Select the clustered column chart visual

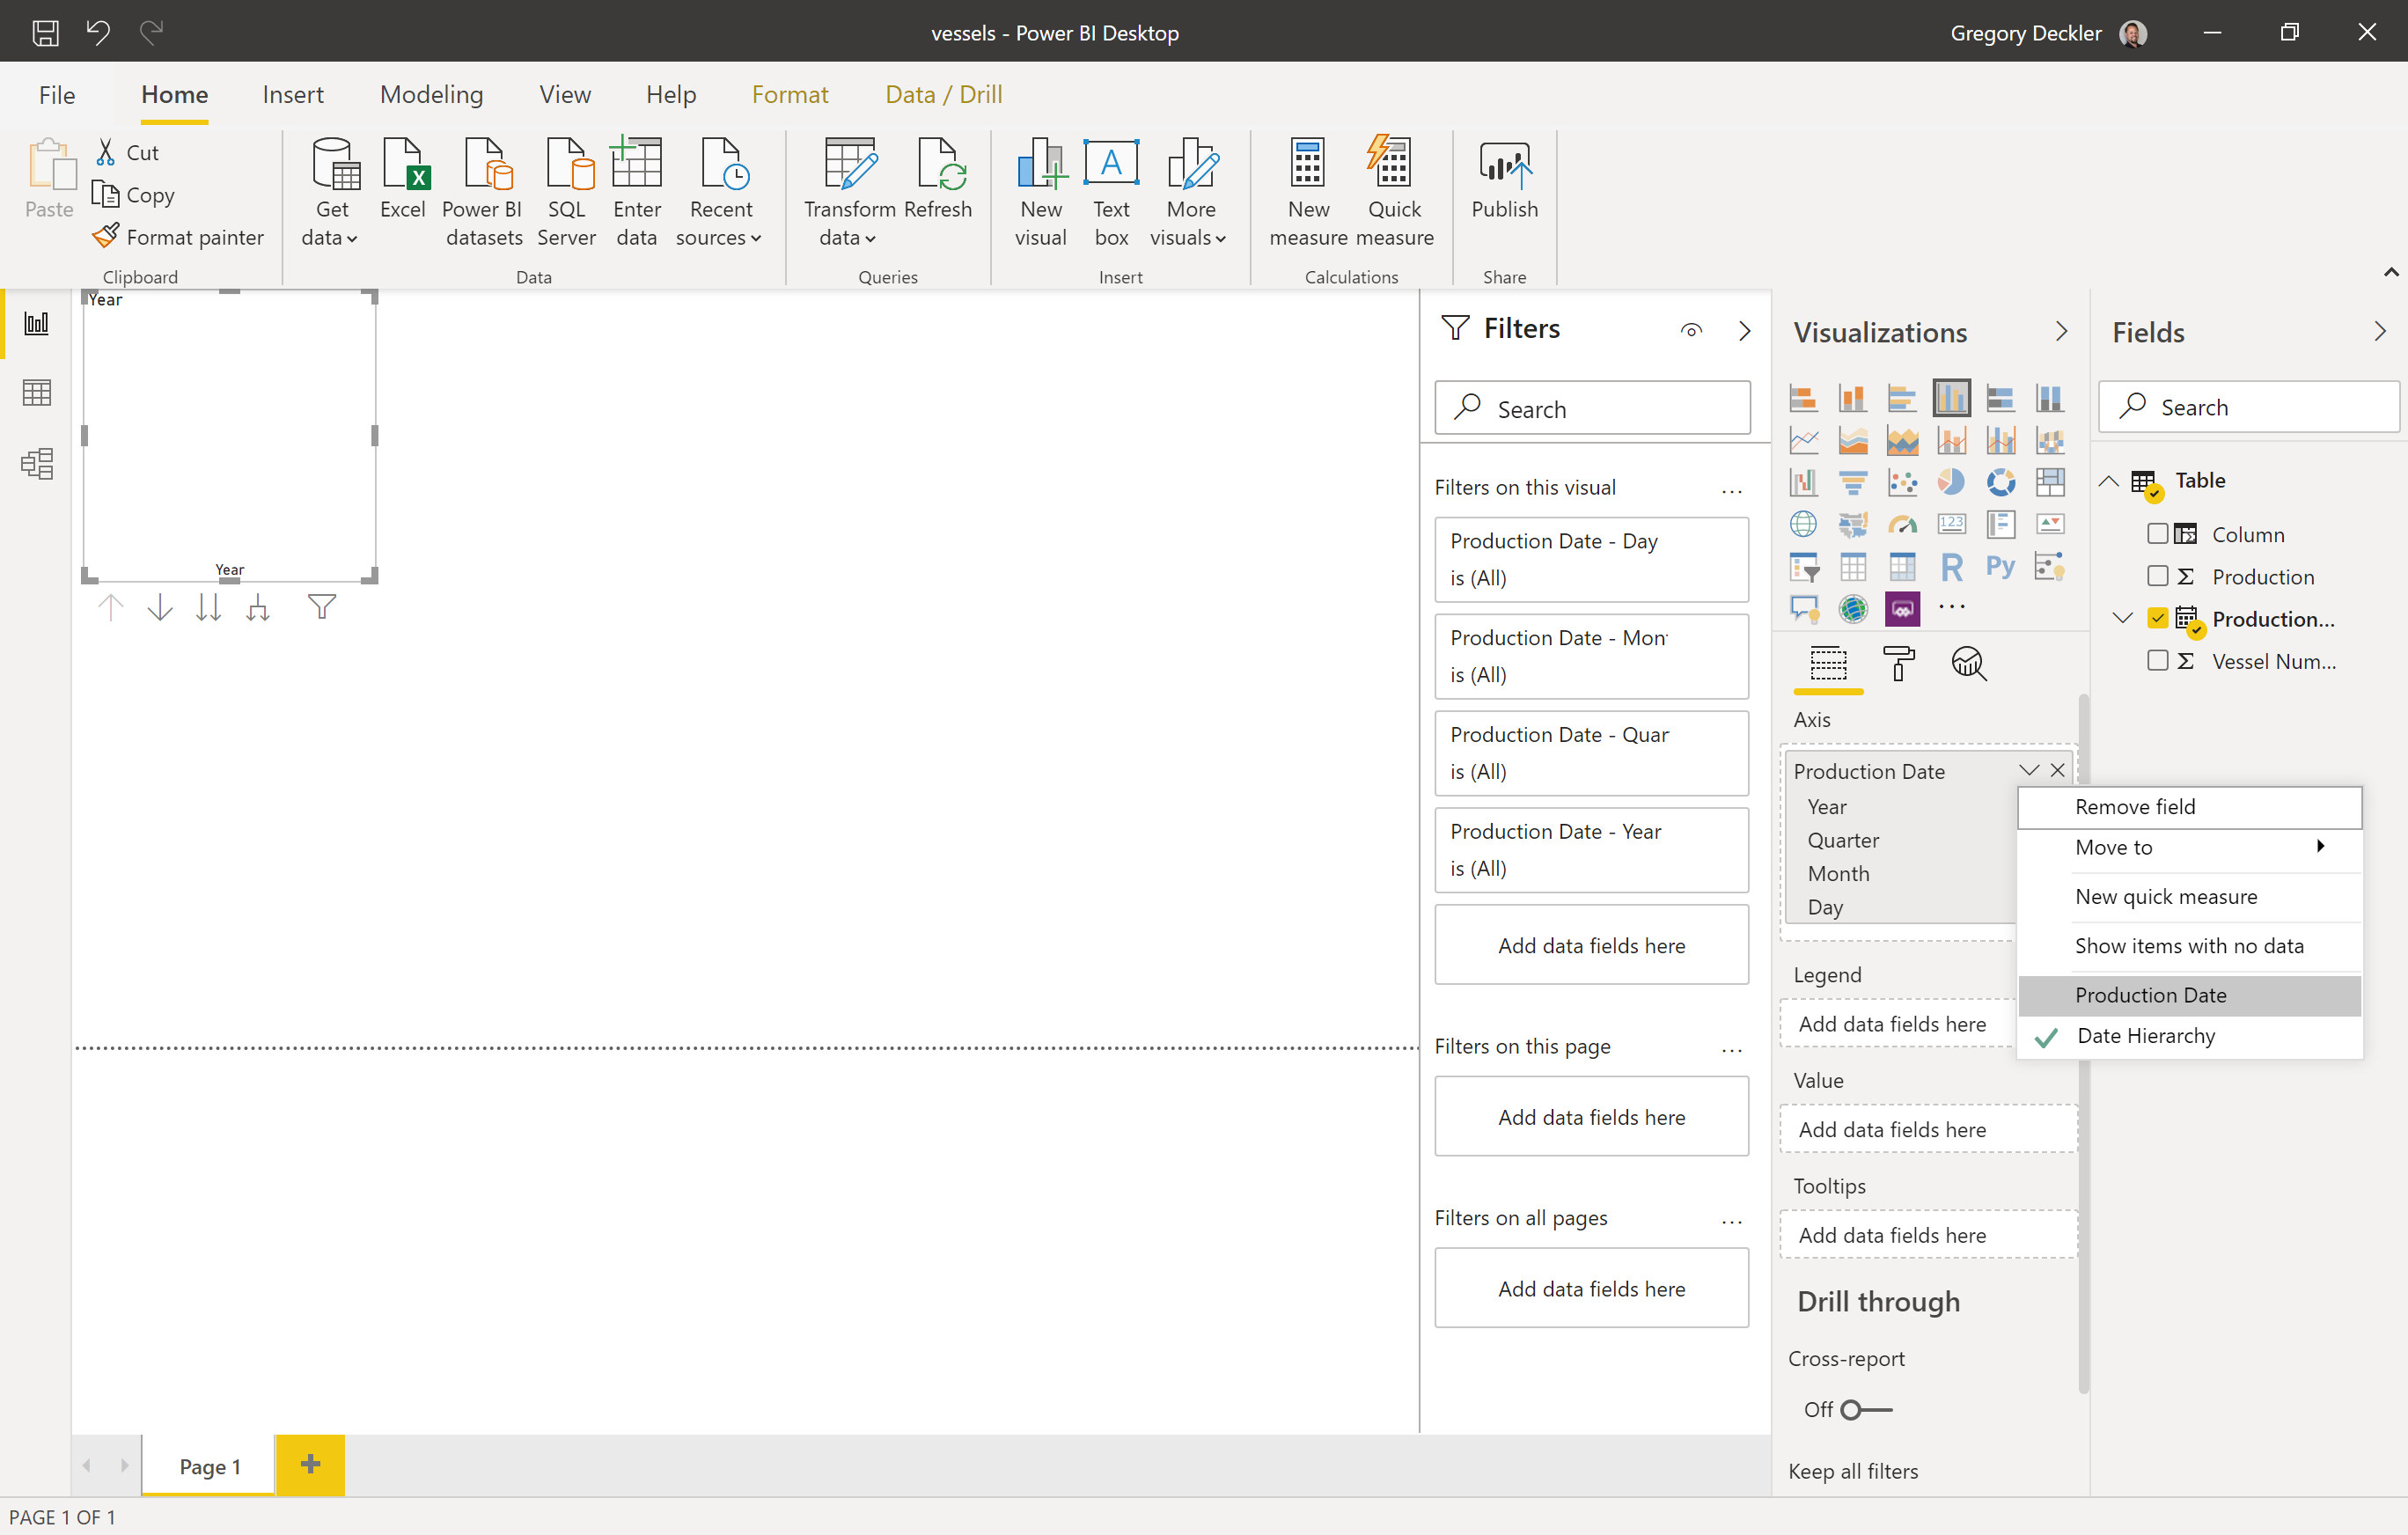coord(1951,398)
